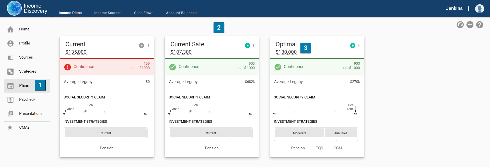Open help question mark icon
This screenshot has height=167, width=490.
pyautogui.click(x=480, y=25)
